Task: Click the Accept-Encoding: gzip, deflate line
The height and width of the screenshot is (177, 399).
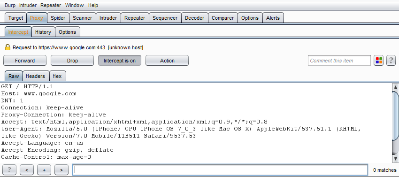Action: (57, 150)
